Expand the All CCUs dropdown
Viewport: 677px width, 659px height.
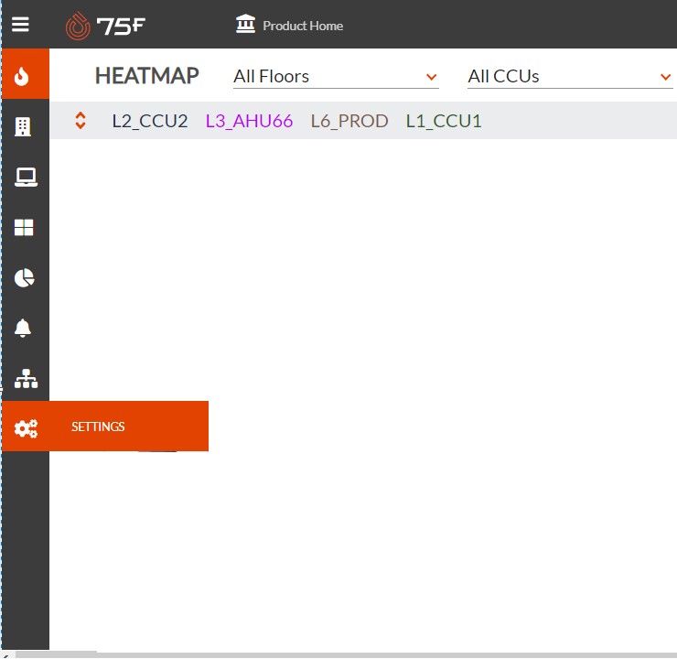[569, 77]
